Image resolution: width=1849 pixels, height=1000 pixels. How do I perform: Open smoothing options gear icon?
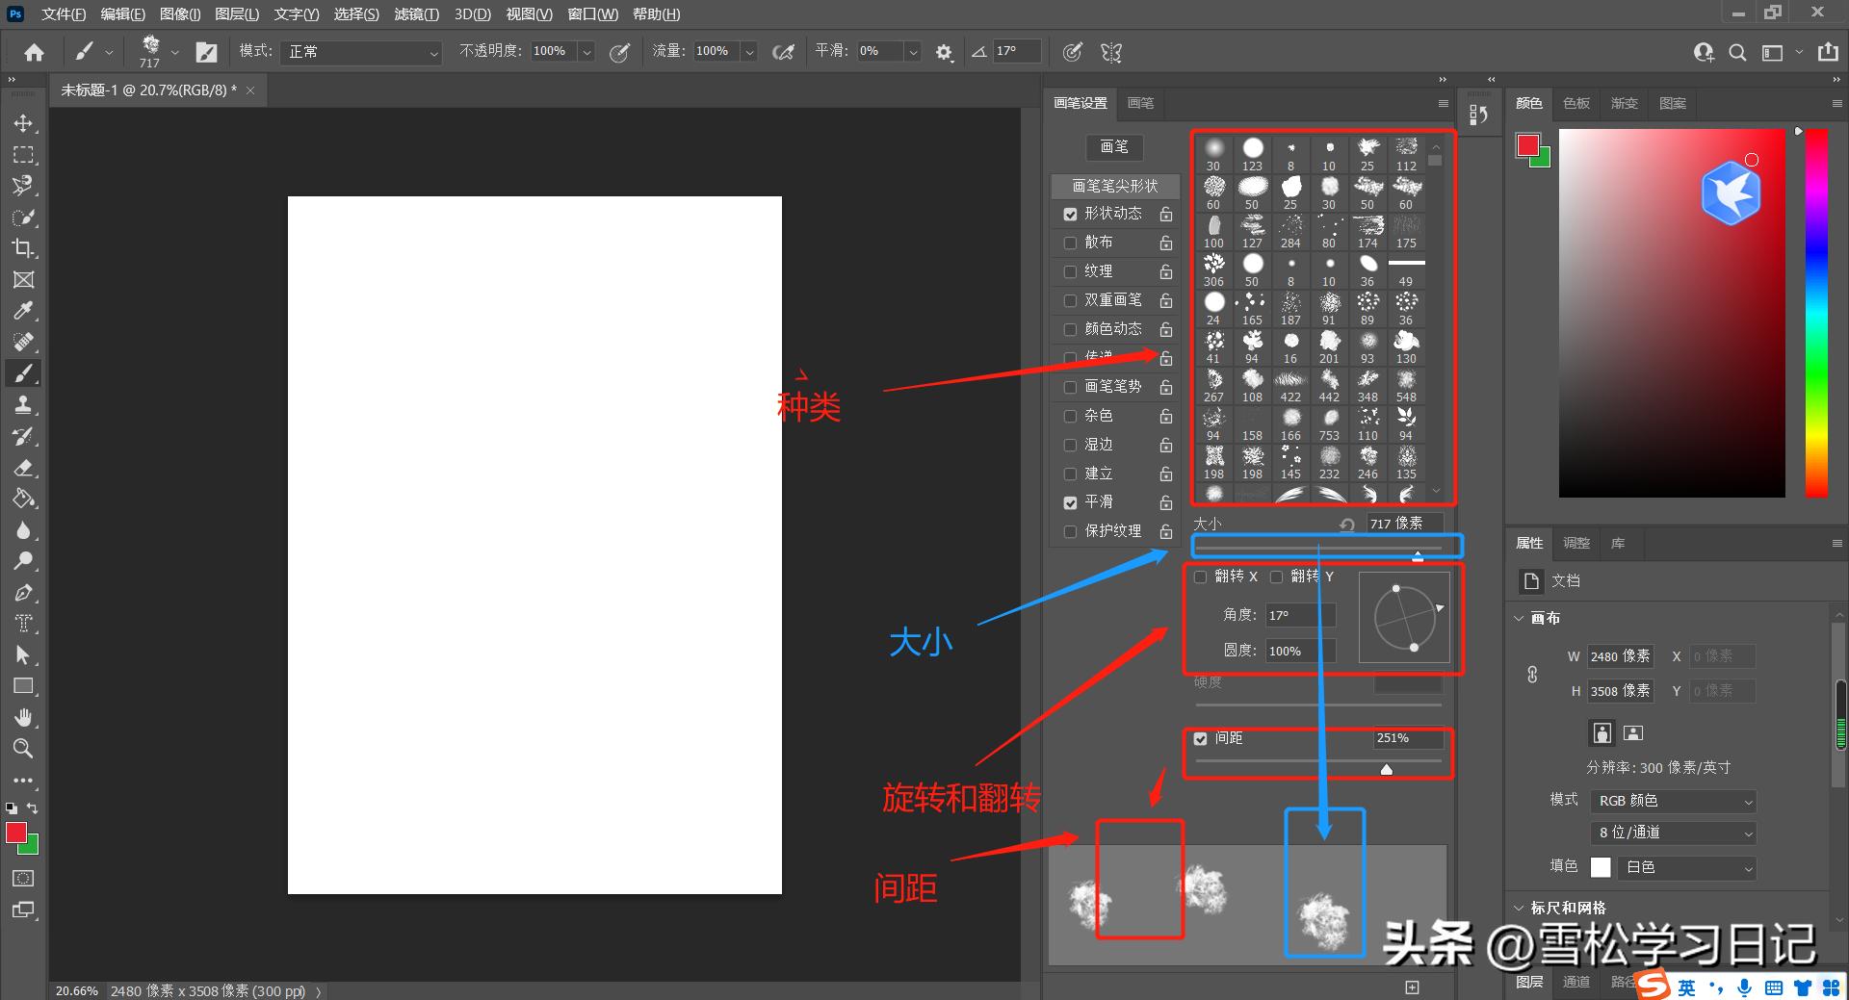click(x=944, y=52)
